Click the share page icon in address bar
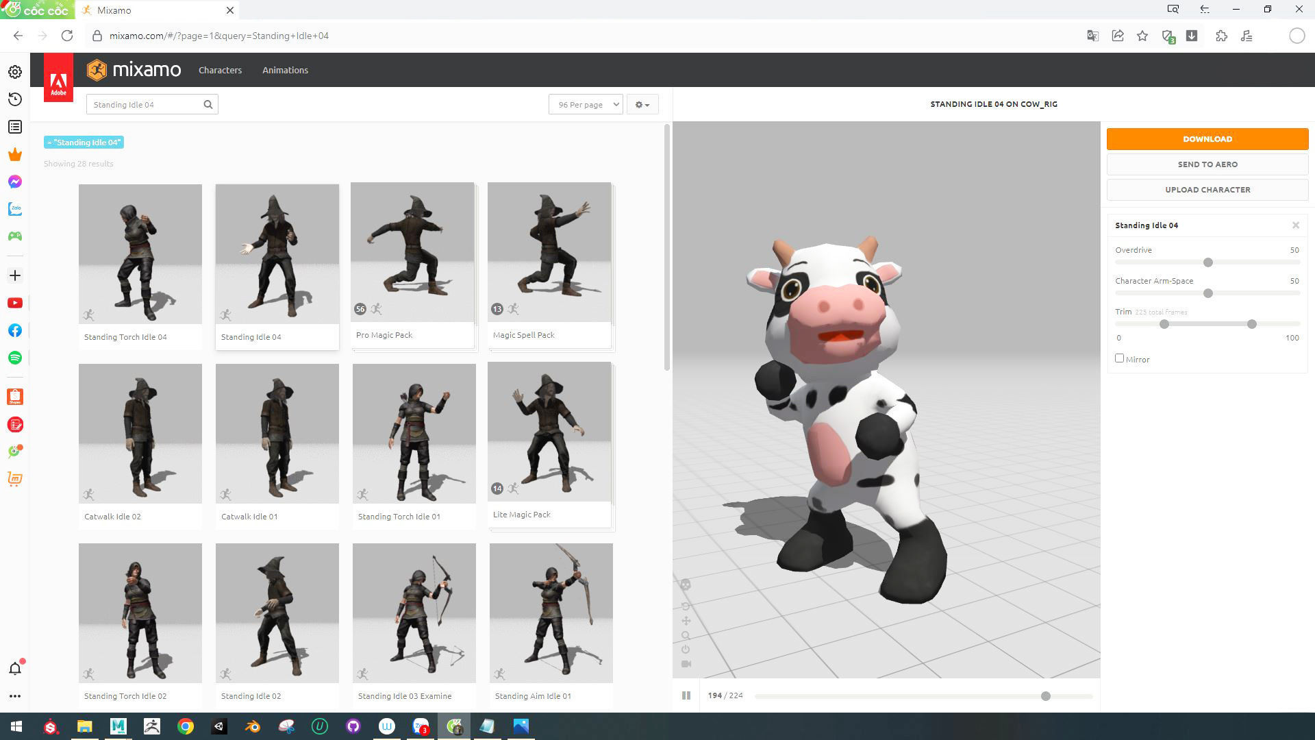Screen dimensions: 1315x740 tap(1118, 36)
